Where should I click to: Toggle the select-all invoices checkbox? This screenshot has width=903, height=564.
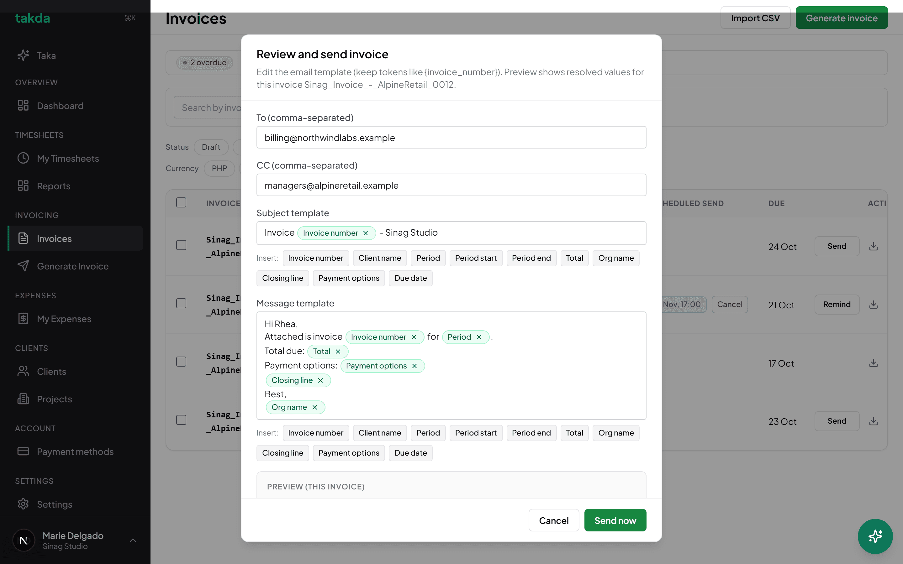click(x=181, y=202)
